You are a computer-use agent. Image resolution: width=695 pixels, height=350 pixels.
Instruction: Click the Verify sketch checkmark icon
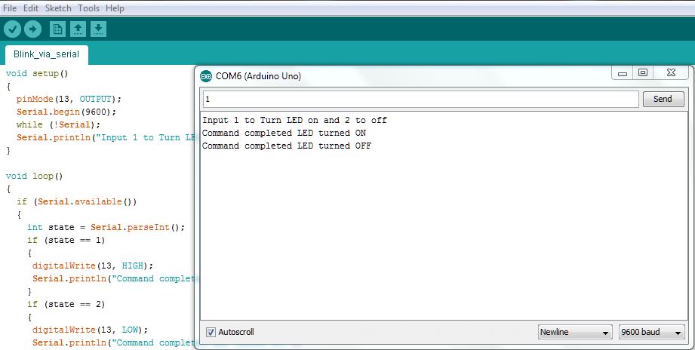[12, 29]
